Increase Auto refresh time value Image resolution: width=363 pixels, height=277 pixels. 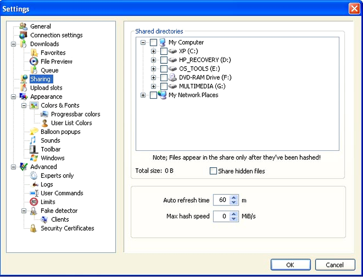[x=234, y=198]
